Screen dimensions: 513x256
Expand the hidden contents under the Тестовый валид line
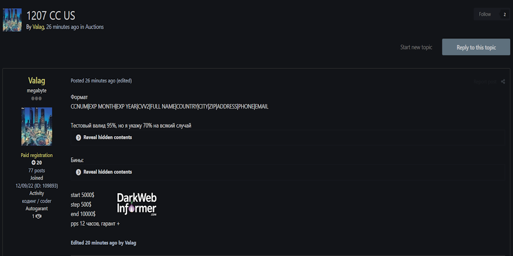107,137
